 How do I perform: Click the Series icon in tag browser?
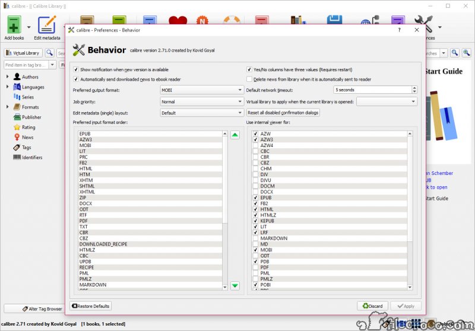[x=17, y=97]
